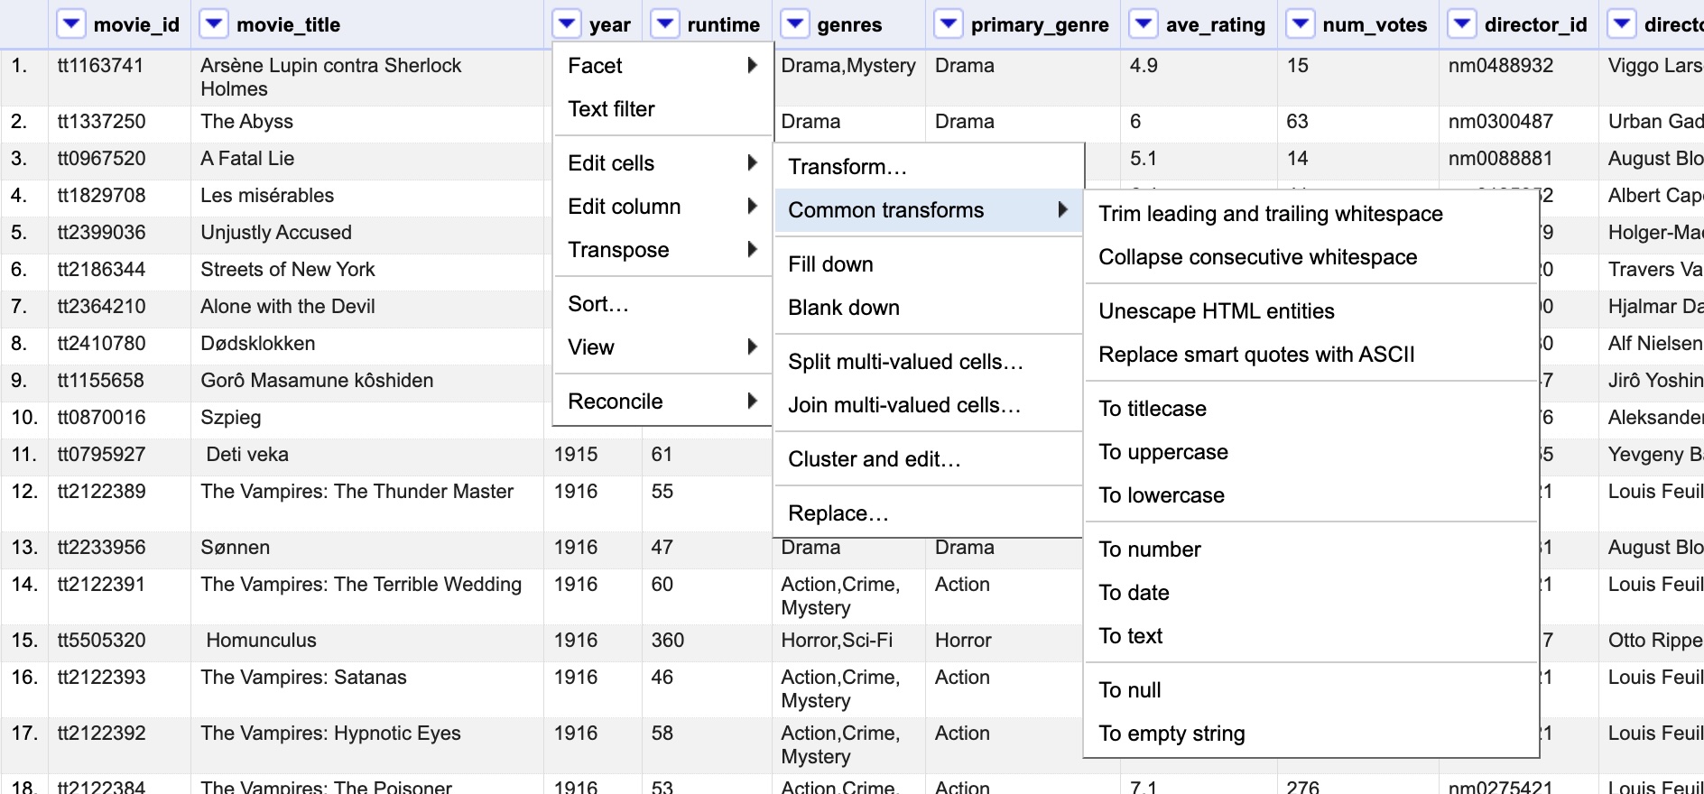
Task: Click the title cell Homunculus
Action: tap(261, 641)
